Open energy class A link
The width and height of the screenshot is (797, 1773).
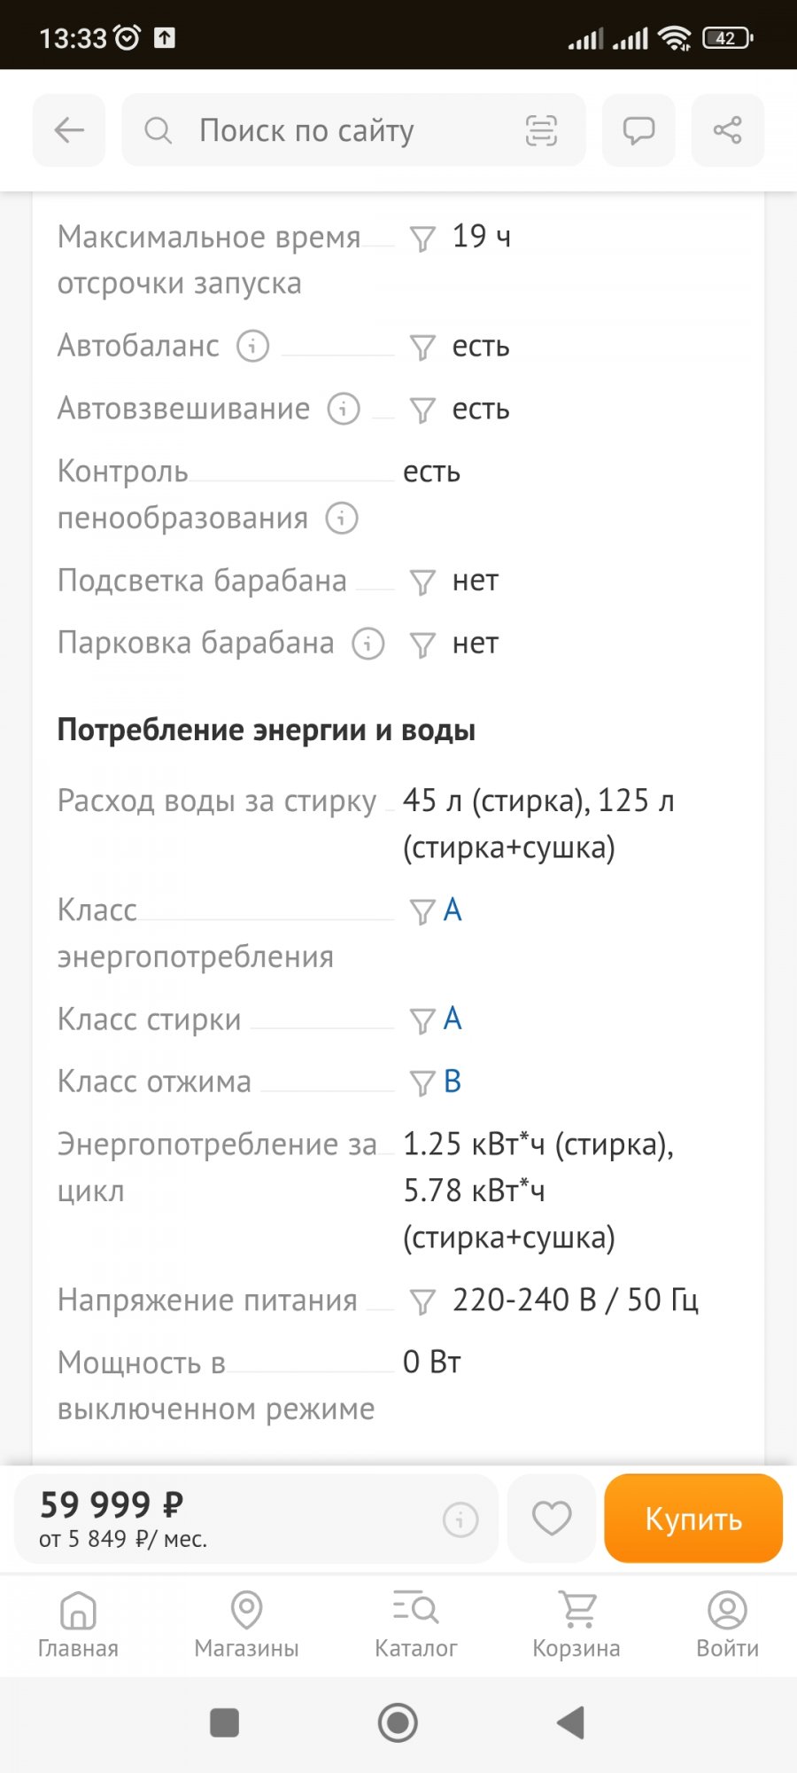click(x=453, y=910)
